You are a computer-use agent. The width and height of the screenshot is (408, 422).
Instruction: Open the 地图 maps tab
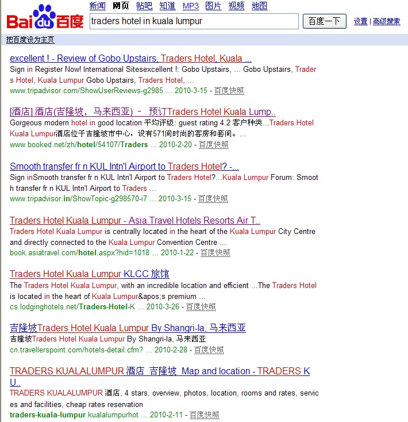[x=259, y=6]
